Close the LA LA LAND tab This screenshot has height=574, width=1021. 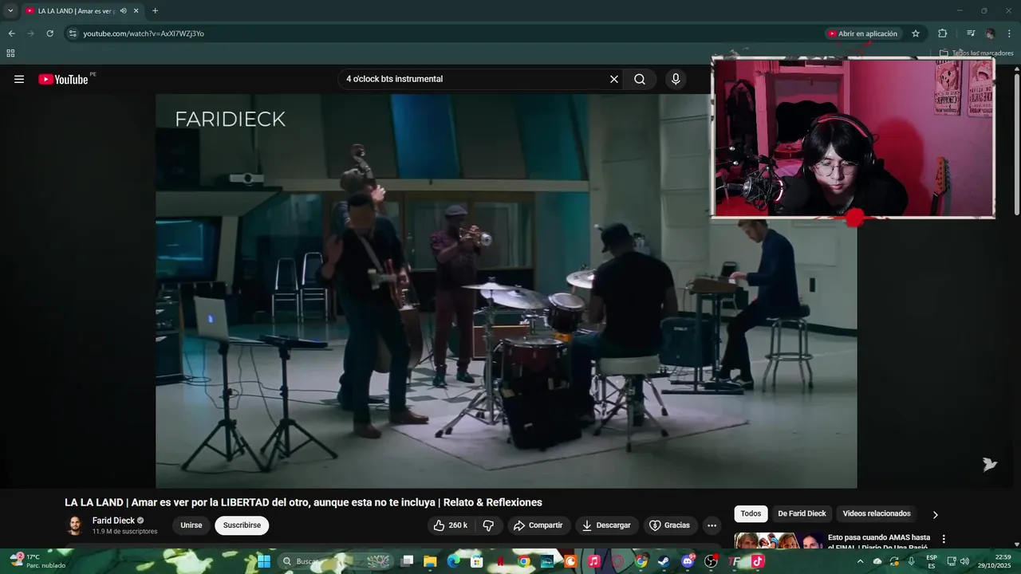pyautogui.click(x=136, y=11)
